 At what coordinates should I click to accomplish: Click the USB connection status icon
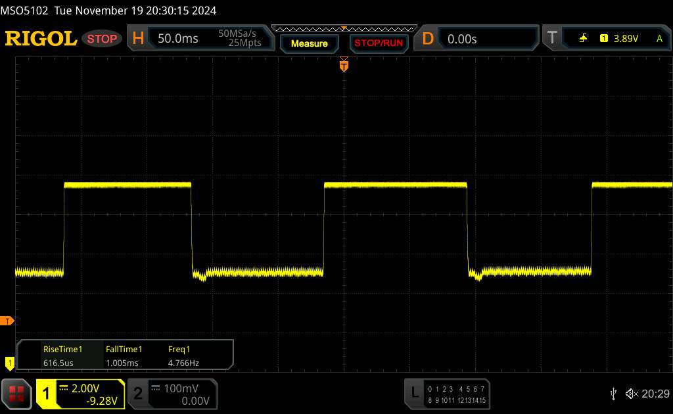[613, 393]
